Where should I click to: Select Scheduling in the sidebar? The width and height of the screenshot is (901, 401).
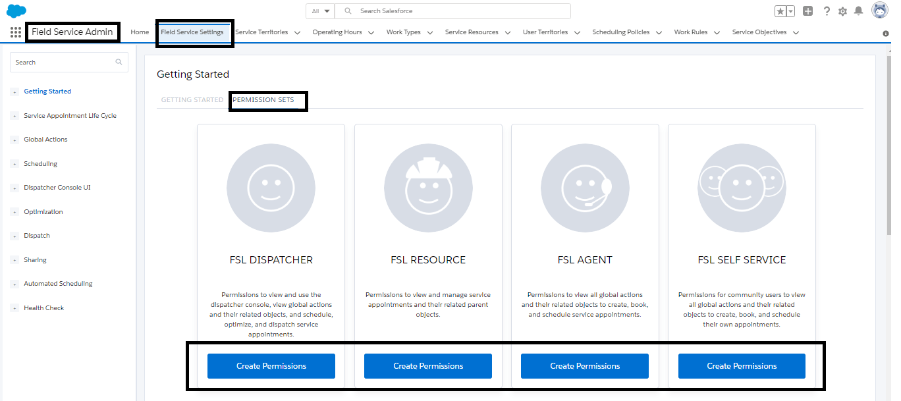pos(40,164)
